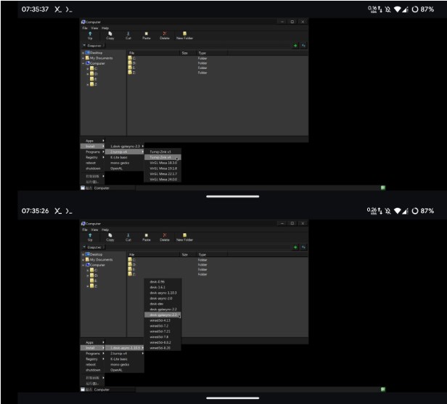Click New Folder icon in lower window toolbar
447x404 pixels.
[184, 236]
